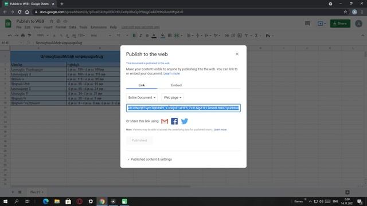Share link via Twitter icon

tap(185, 121)
